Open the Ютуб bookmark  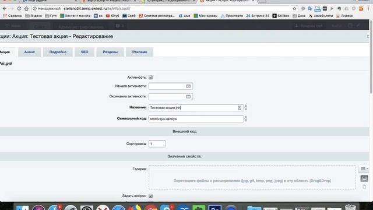click(112, 16)
